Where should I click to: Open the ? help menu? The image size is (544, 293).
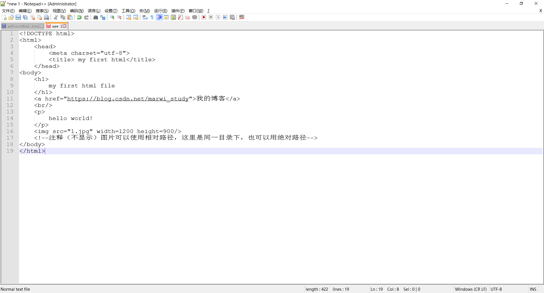point(209,11)
